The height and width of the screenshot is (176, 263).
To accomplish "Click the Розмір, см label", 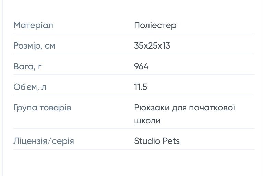I will click(34, 46).
